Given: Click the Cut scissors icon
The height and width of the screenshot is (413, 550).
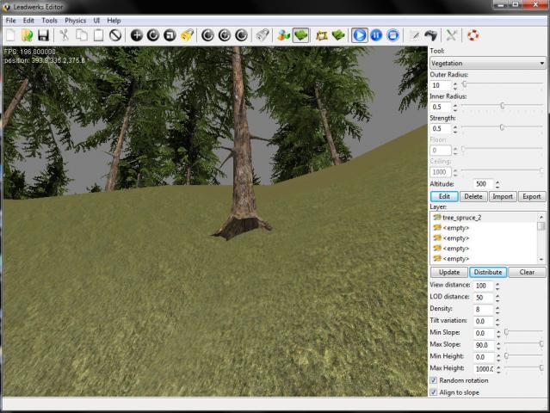Looking at the screenshot, I should coord(65,35).
